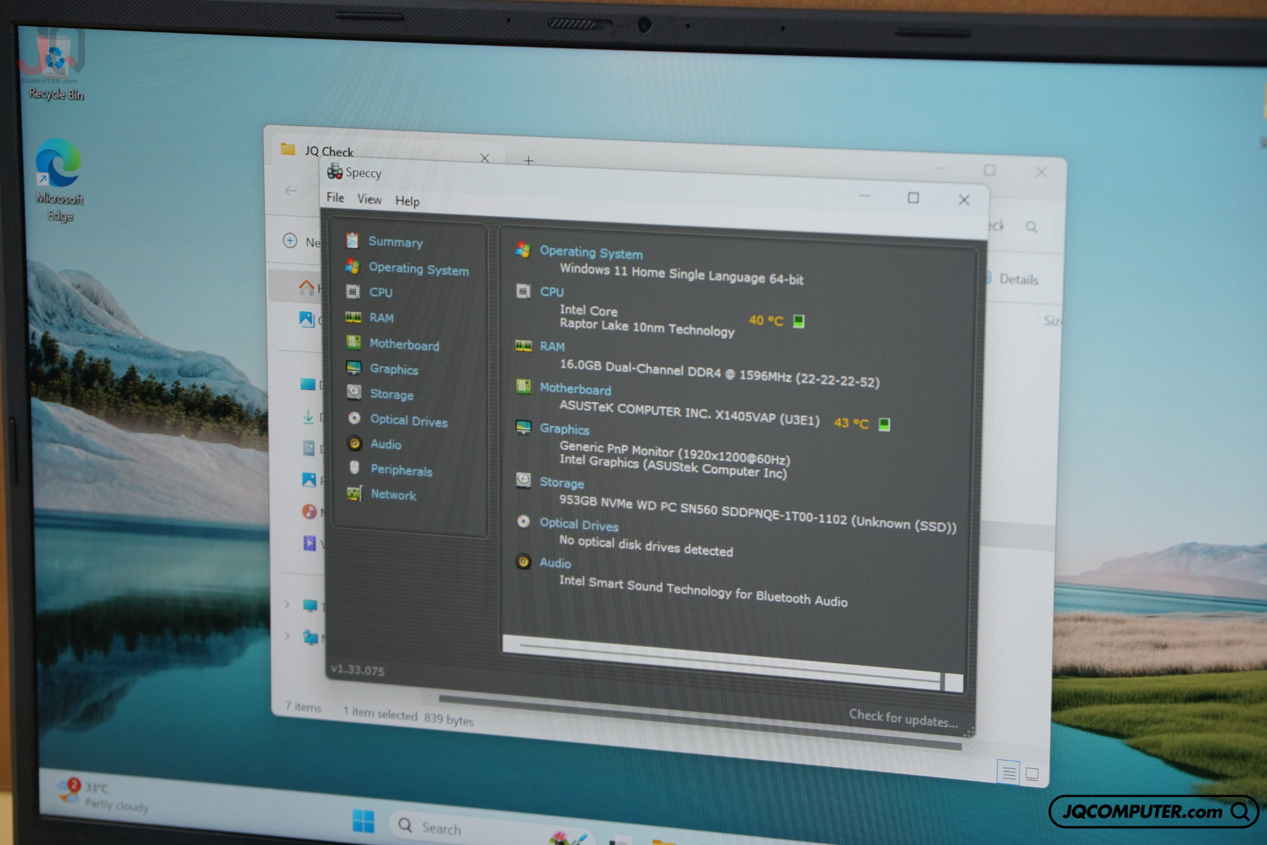Open the View menu in Speccy
The width and height of the screenshot is (1267, 845).
point(369,199)
